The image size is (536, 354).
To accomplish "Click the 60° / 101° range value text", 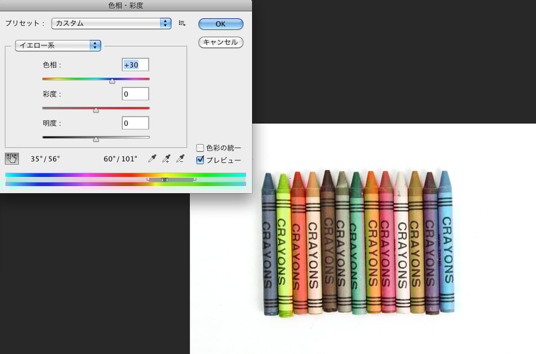I will coord(120,159).
